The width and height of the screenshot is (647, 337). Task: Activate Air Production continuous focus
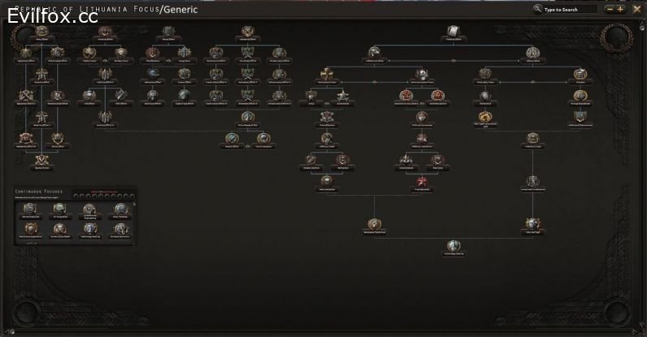point(60,210)
